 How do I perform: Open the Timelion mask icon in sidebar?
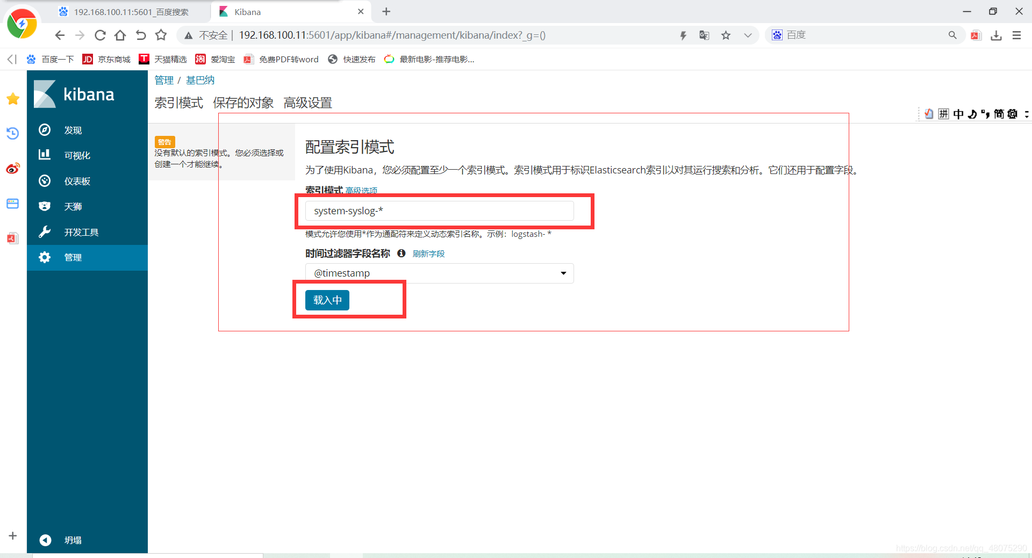coord(45,206)
